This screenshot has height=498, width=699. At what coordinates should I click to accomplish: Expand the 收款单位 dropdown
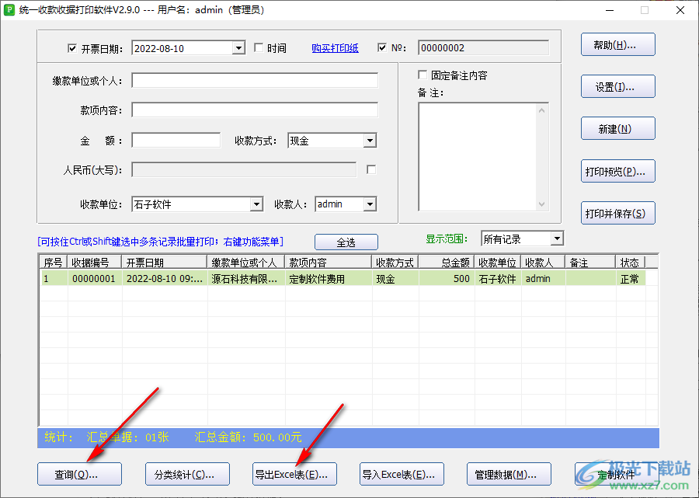(x=257, y=204)
